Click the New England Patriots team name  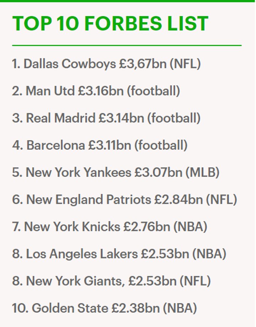[89, 200]
